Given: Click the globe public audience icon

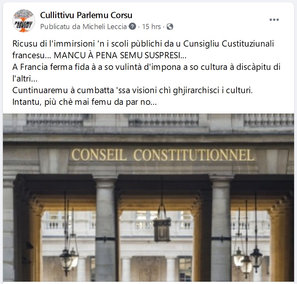Looking at the screenshot, I should click(x=170, y=27).
